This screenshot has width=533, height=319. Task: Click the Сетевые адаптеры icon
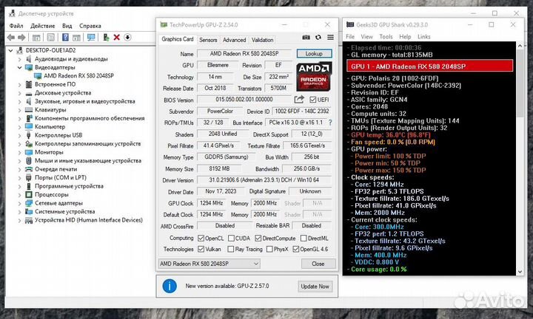tap(29, 203)
